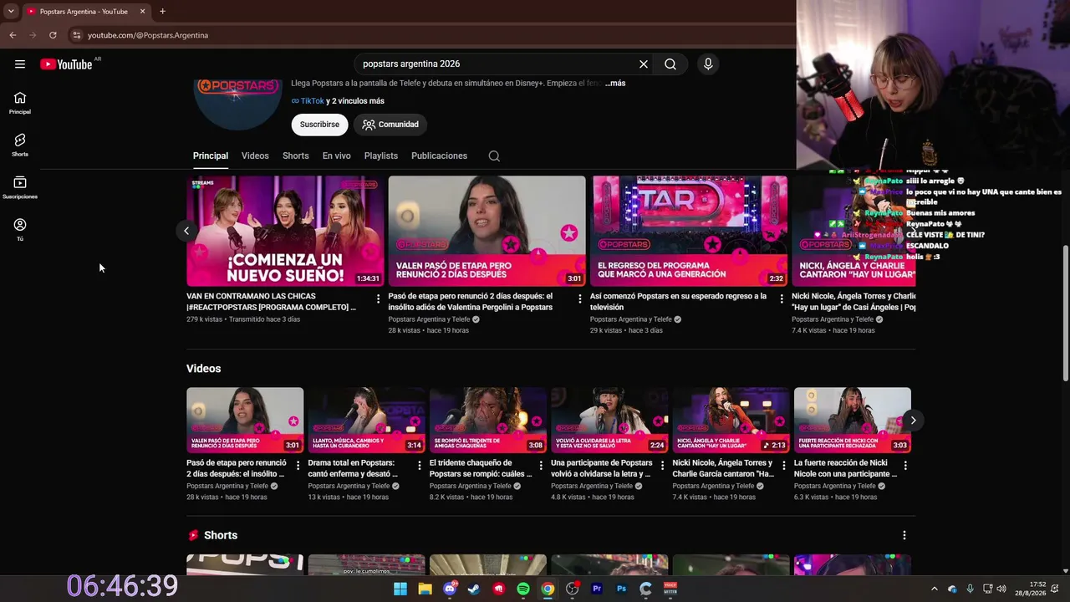The height and width of the screenshot is (602, 1070).
Task: Open VoiceMeeter from the taskbar
Action: coord(670,589)
